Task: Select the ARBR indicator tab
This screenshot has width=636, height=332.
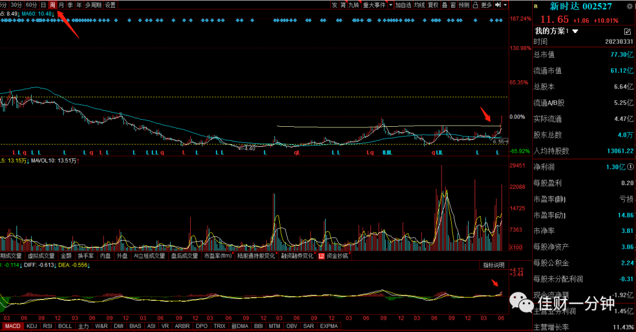Action: tap(182, 326)
